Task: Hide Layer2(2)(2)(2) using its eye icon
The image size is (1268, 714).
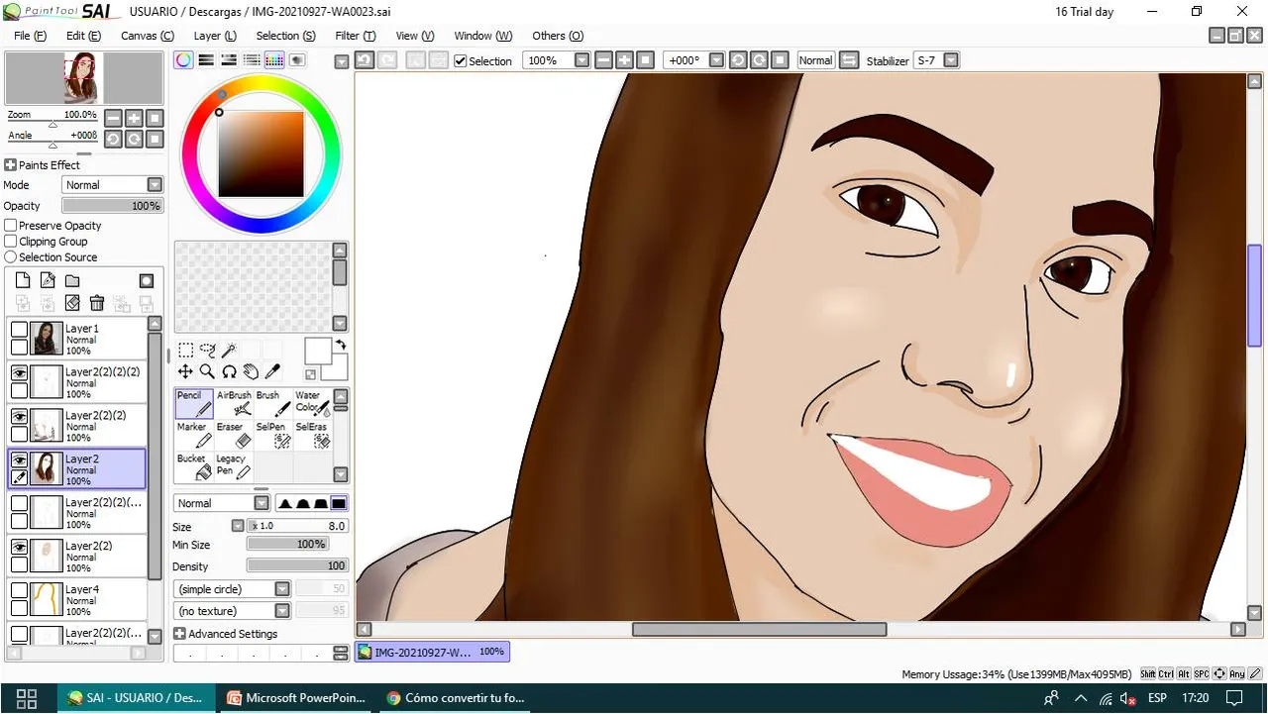Action: point(19,372)
